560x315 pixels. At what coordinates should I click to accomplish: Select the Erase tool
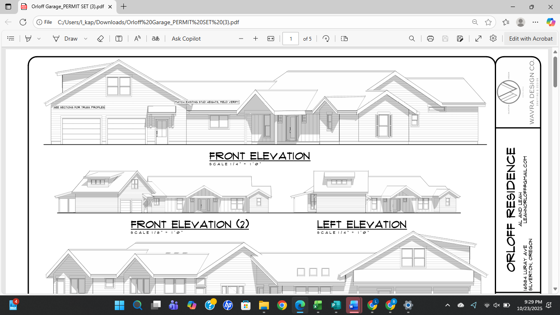(x=100, y=39)
